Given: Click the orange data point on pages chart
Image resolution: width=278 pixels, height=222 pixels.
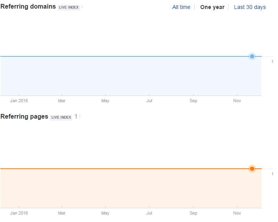Looking at the screenshot, I should tap(252, 169).
